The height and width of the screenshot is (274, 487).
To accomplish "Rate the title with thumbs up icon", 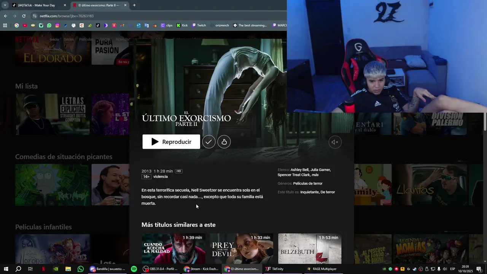I will 224,142.
